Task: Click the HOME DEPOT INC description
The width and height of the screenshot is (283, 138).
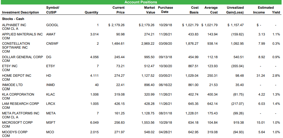Action: 17,78
